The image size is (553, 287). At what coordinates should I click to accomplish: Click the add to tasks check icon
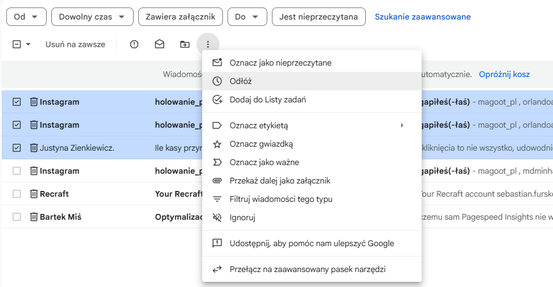217,100
